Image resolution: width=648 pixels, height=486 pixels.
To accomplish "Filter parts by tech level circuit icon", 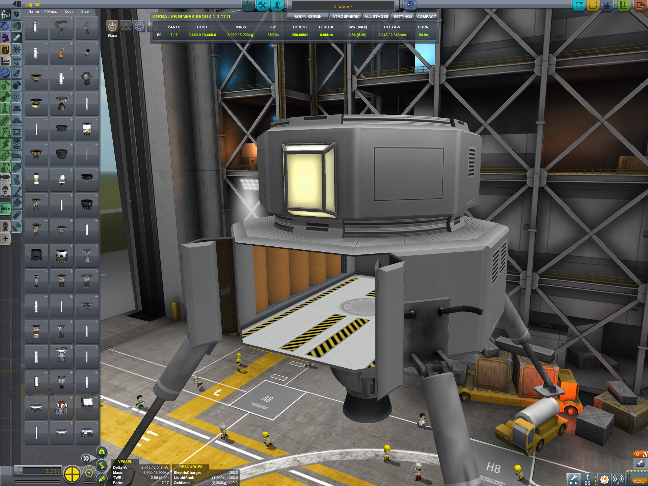I will [x=5, y=73].
